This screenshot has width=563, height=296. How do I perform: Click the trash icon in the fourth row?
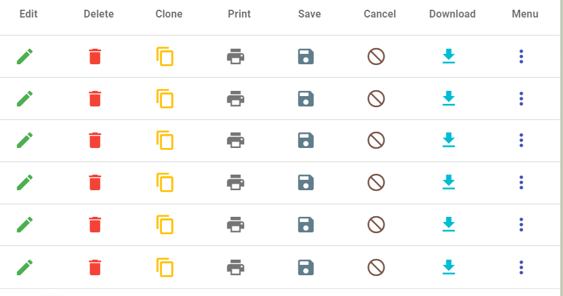[95, 182]
